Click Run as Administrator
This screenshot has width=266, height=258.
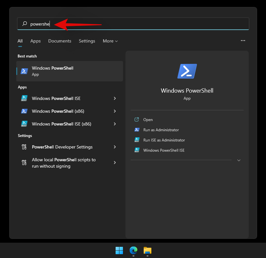[161, 130]
